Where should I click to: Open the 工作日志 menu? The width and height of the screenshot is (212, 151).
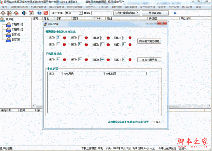(104, 7)
